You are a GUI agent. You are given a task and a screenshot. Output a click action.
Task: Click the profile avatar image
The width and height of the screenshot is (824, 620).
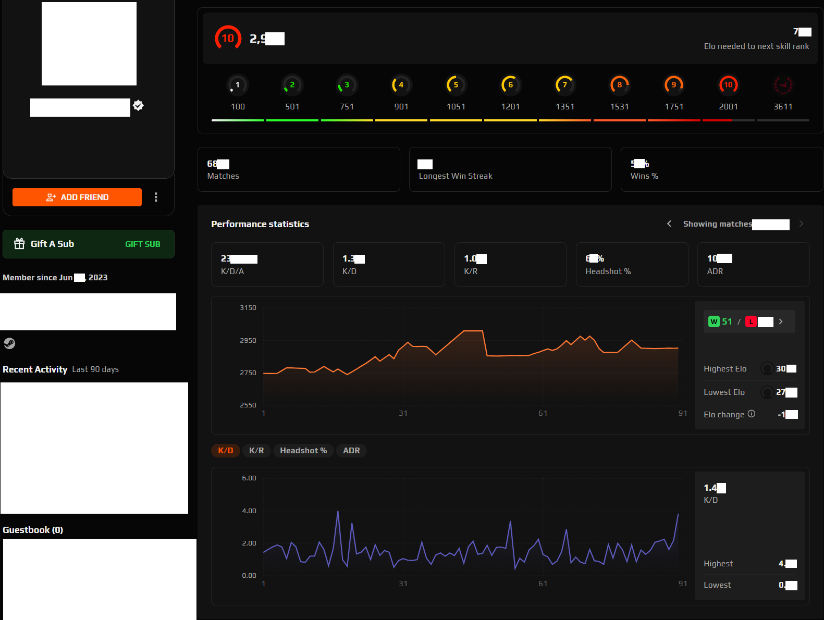89,44
